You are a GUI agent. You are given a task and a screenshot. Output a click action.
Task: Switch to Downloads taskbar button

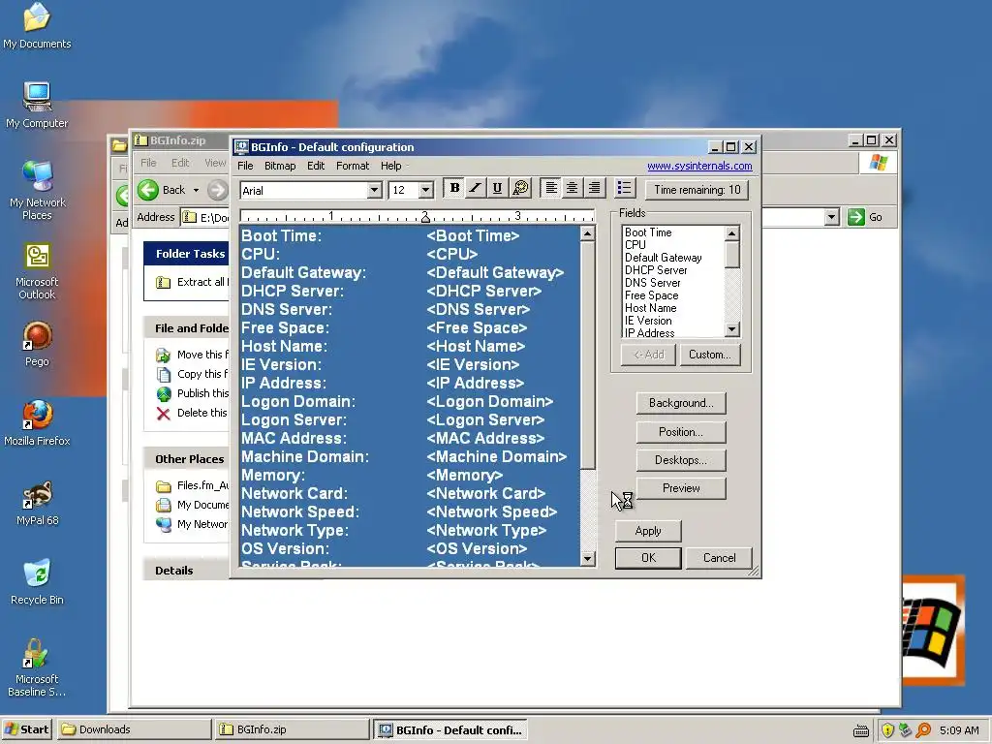[x=134, y=730]
